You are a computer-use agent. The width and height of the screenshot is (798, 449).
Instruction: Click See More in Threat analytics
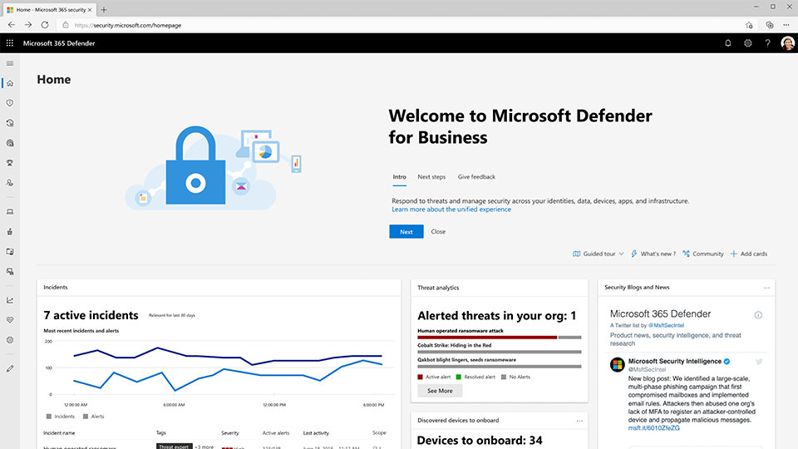[x=440, y=391]
